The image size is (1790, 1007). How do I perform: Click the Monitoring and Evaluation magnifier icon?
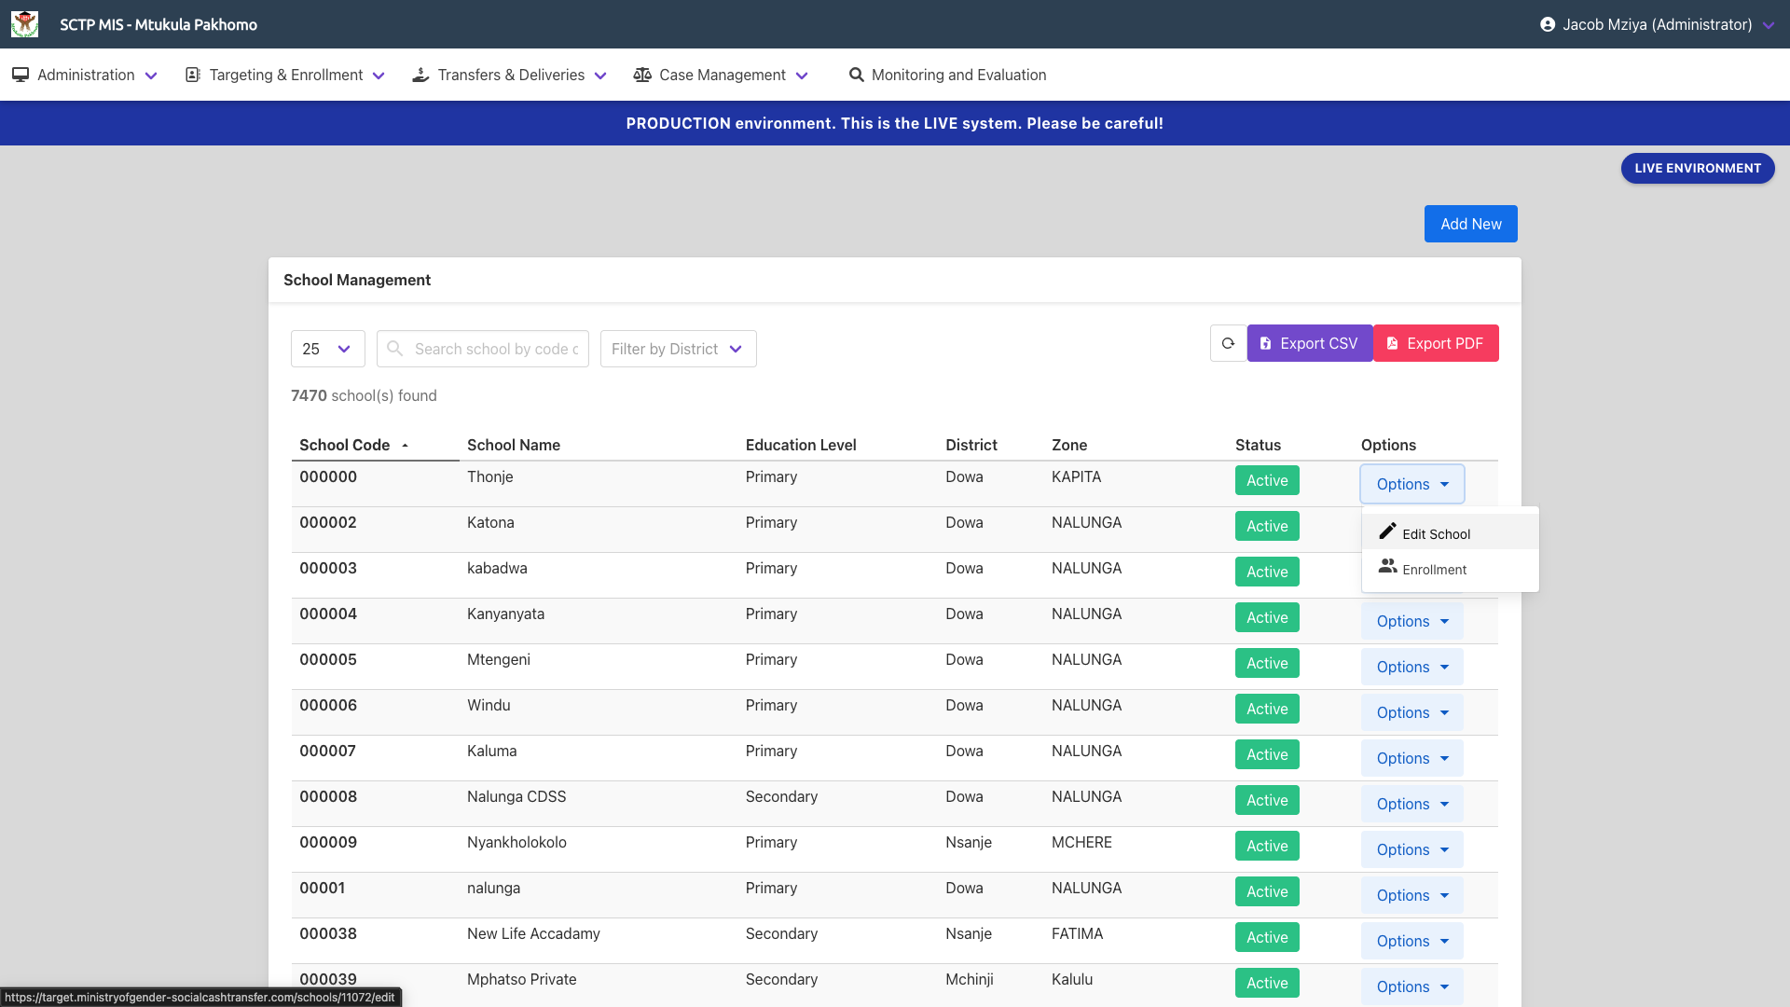coord(856,75)
